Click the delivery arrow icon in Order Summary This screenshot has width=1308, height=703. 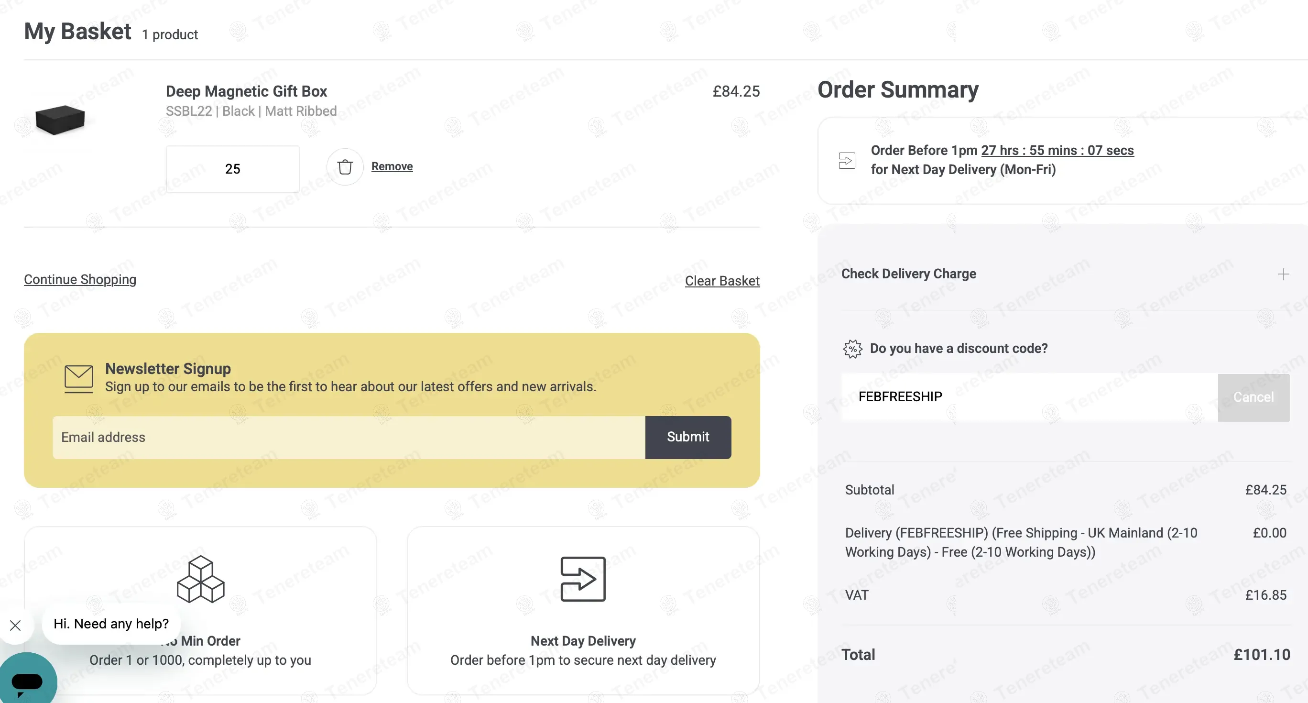pos(847,161)
